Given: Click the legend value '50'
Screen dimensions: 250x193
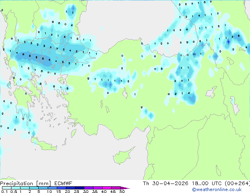Looking at the screenshot, I should click(x=122, y=191).
